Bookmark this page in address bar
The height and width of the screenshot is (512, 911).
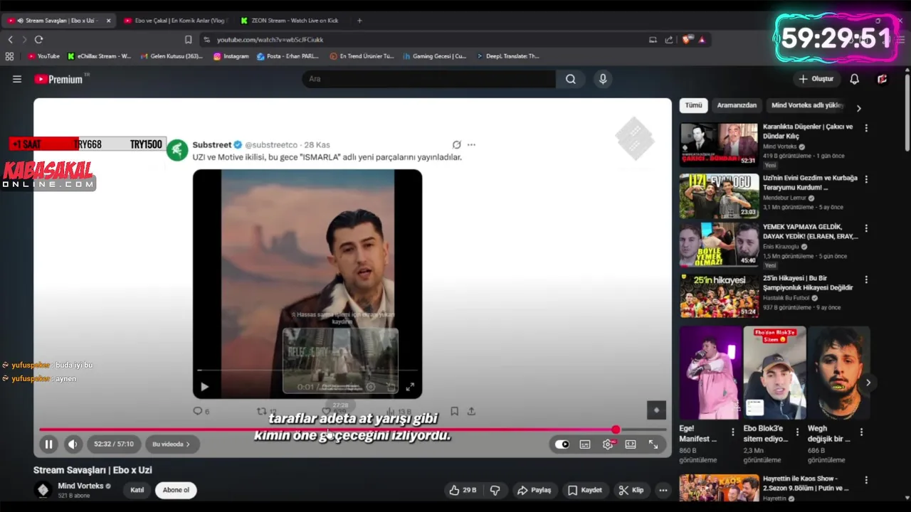coord(188,40)
